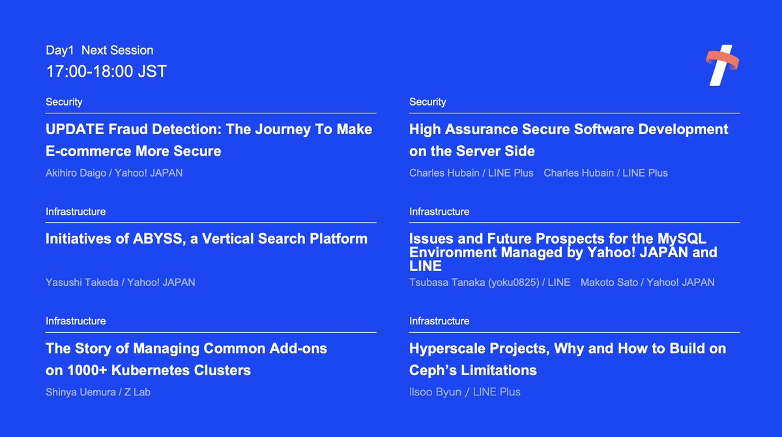Open the MySQL Environment Issues session title
The image size is (782, 437).
563,252
